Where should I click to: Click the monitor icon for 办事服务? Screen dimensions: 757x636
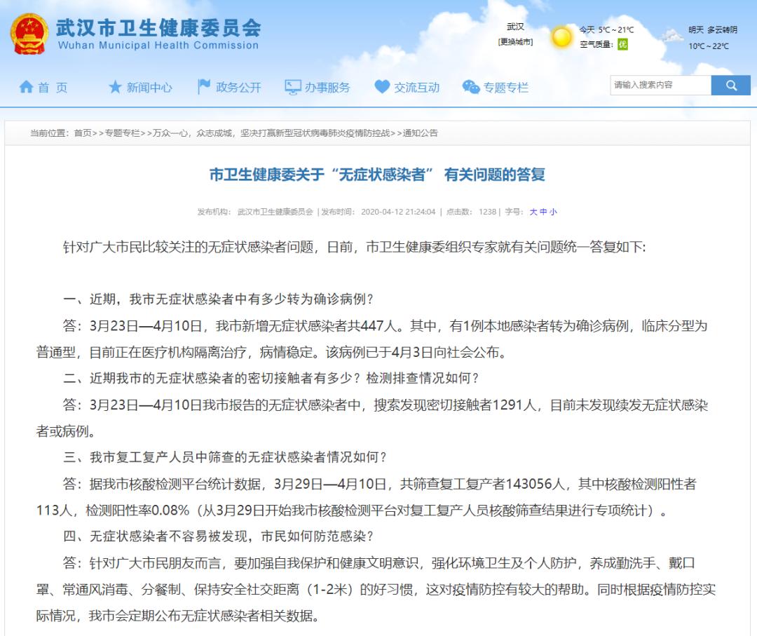tap(292, 87)
